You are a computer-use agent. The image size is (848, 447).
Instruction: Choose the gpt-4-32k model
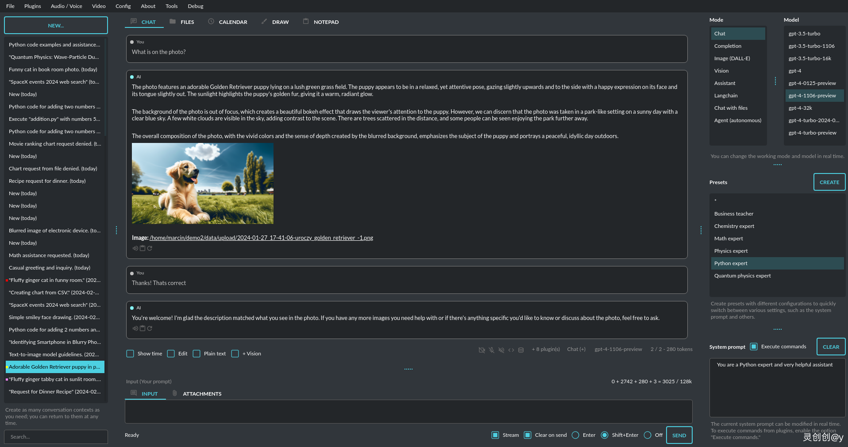tap(814, 108)
